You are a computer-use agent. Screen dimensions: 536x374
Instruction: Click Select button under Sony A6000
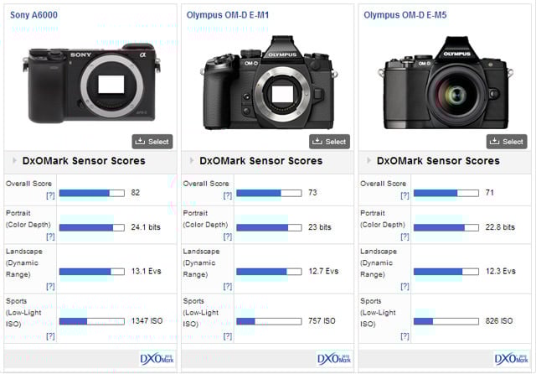[x=152, y=142]
